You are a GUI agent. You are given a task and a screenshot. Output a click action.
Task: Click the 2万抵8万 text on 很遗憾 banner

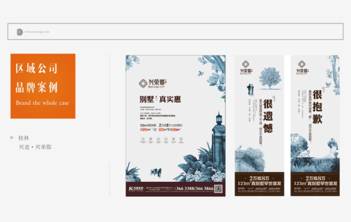point(259,178)
